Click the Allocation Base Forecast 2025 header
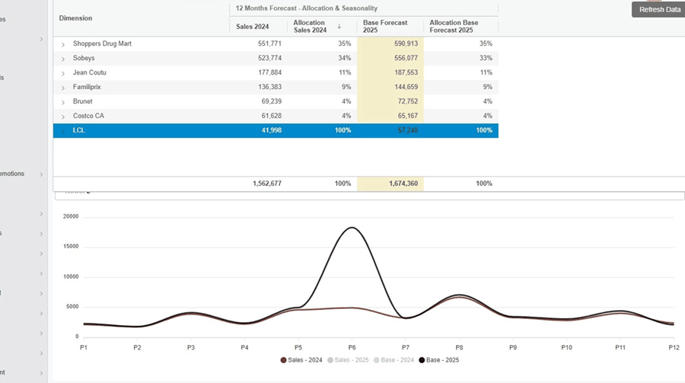 (454, 26)
